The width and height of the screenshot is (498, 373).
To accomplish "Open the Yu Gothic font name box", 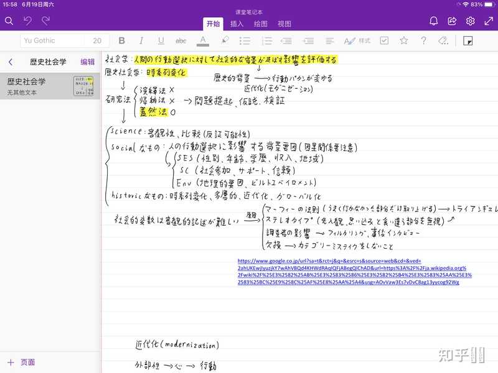I will 52,40.
